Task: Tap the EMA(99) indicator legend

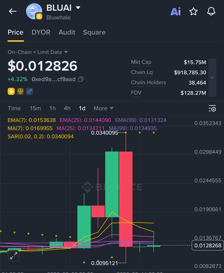Action: (x=141, y=120)
